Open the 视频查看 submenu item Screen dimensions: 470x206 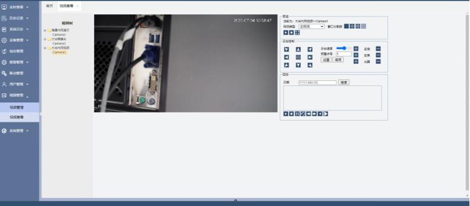pyautogui.click(x=19, y=117)
